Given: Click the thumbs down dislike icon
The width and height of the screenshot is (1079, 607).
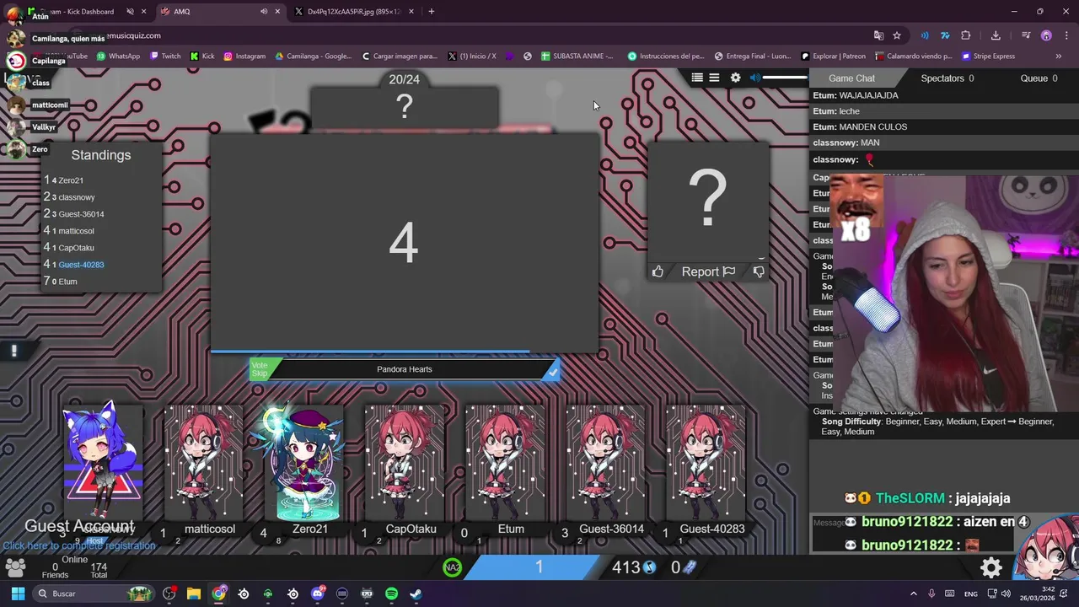Looking at the screenshot, I should (x=759, y=271).
